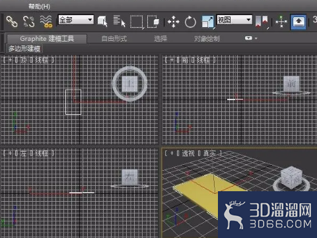Click the 前 front viewport label

click(x=185, y=60)
